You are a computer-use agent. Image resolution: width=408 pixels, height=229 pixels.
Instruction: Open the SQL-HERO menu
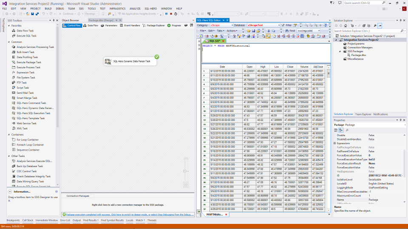(150, 8)
